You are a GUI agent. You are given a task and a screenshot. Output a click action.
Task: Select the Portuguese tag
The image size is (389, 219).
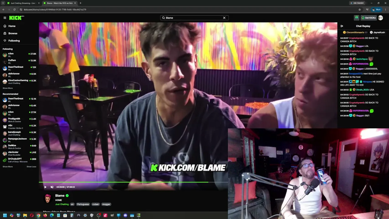83,204
